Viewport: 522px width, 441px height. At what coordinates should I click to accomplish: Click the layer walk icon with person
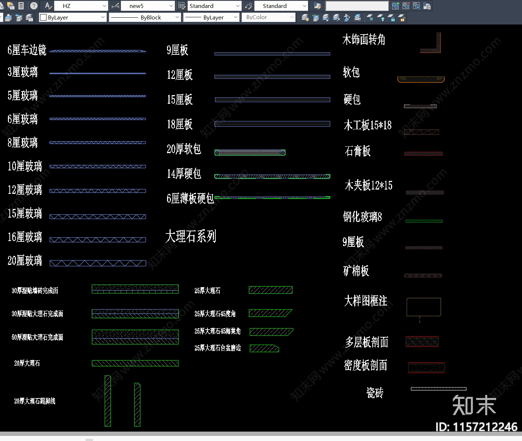pyautogui.click(x=347, y=17)
